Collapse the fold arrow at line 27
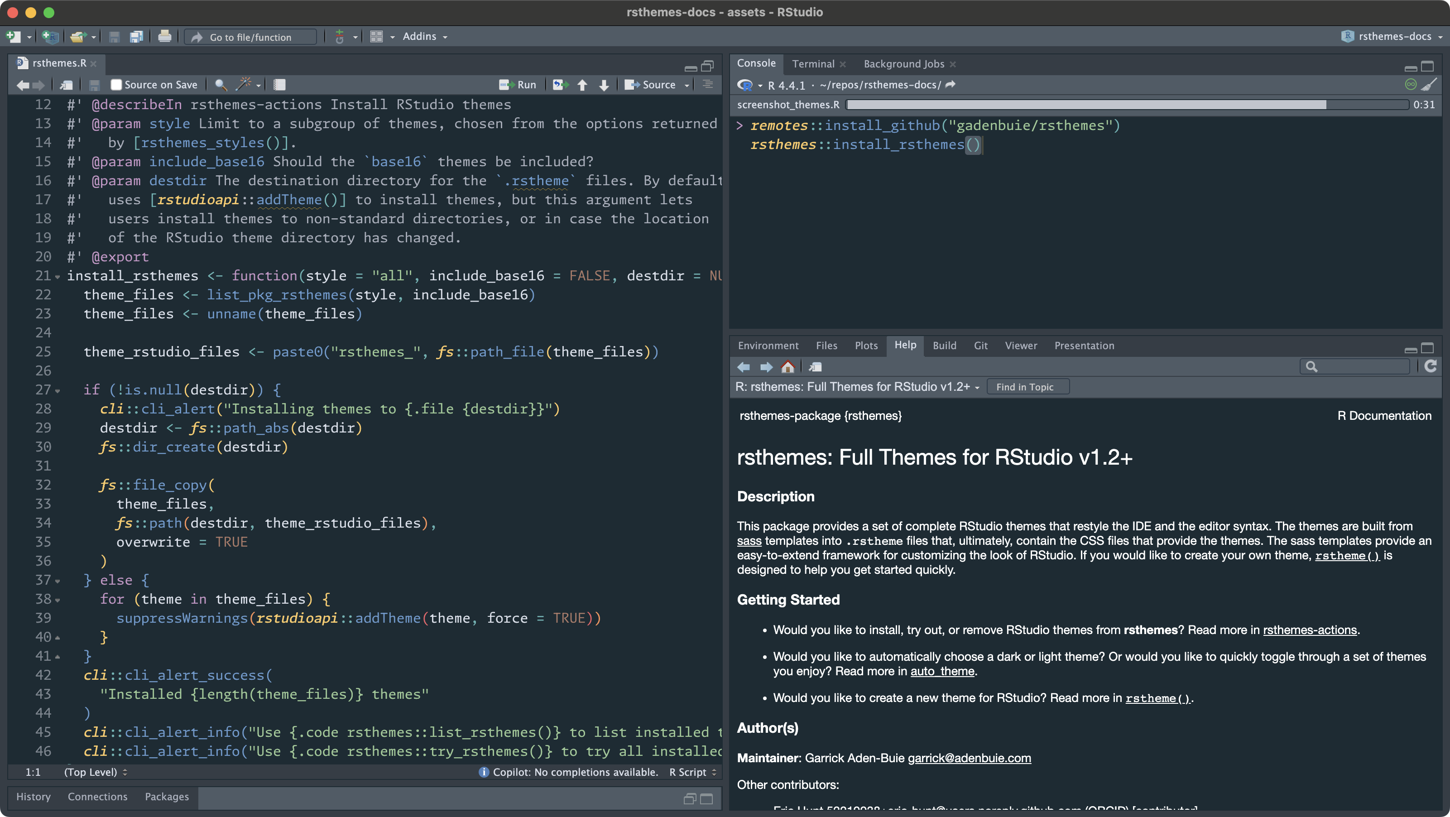 pyautogui.click(x=58, y=391)
